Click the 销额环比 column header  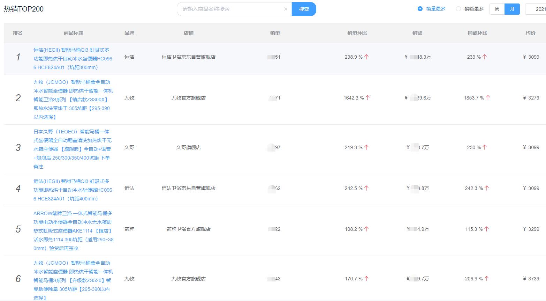(477, 33)
